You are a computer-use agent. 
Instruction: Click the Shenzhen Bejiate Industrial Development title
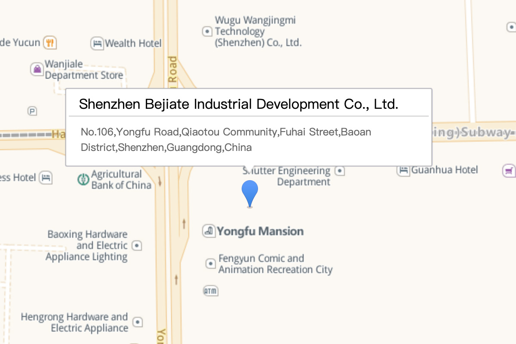coord(239,104)
